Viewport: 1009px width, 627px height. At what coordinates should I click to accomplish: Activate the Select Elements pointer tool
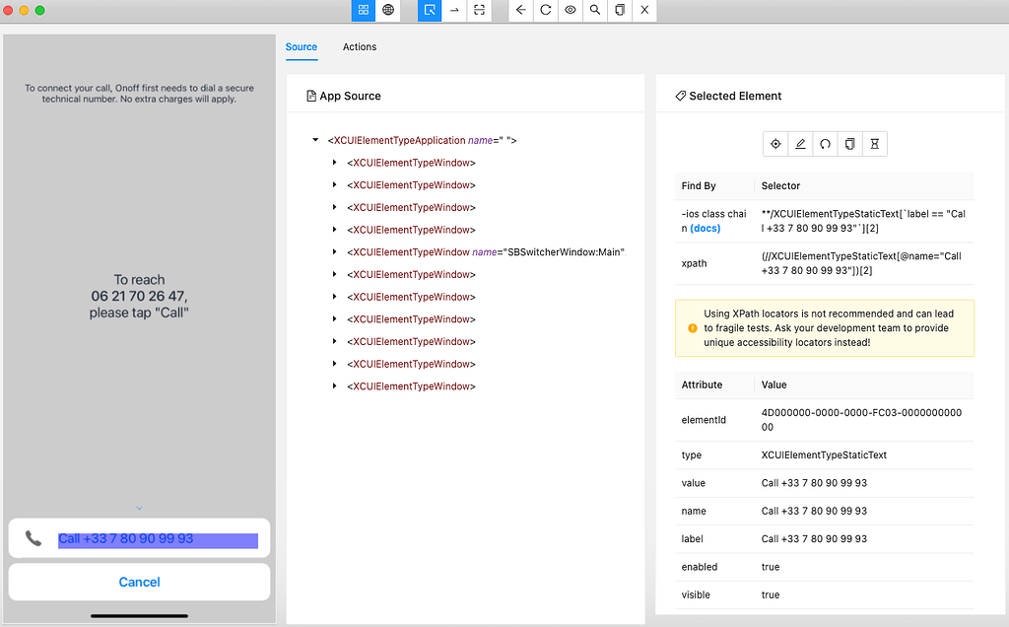coord(430,10)
